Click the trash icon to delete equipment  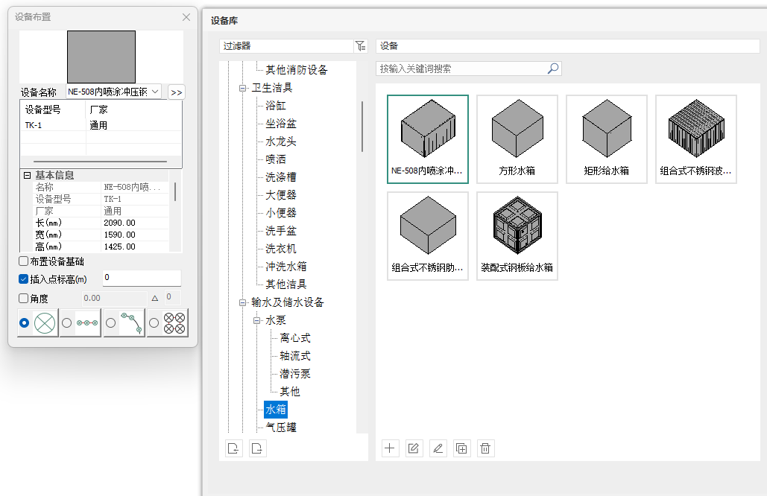pos(485,448)
